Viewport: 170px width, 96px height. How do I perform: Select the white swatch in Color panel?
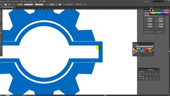[153, 10]
